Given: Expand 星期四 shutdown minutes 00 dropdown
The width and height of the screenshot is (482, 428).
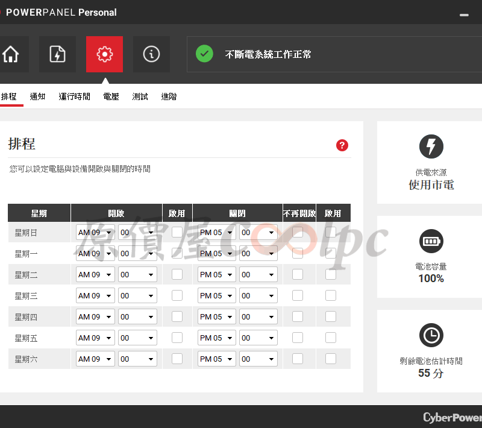Looking at the screenshot, I should point(258,316).
